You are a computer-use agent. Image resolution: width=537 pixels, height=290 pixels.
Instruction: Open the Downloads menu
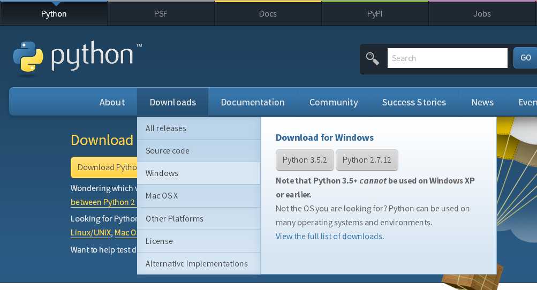click(172, 102)
